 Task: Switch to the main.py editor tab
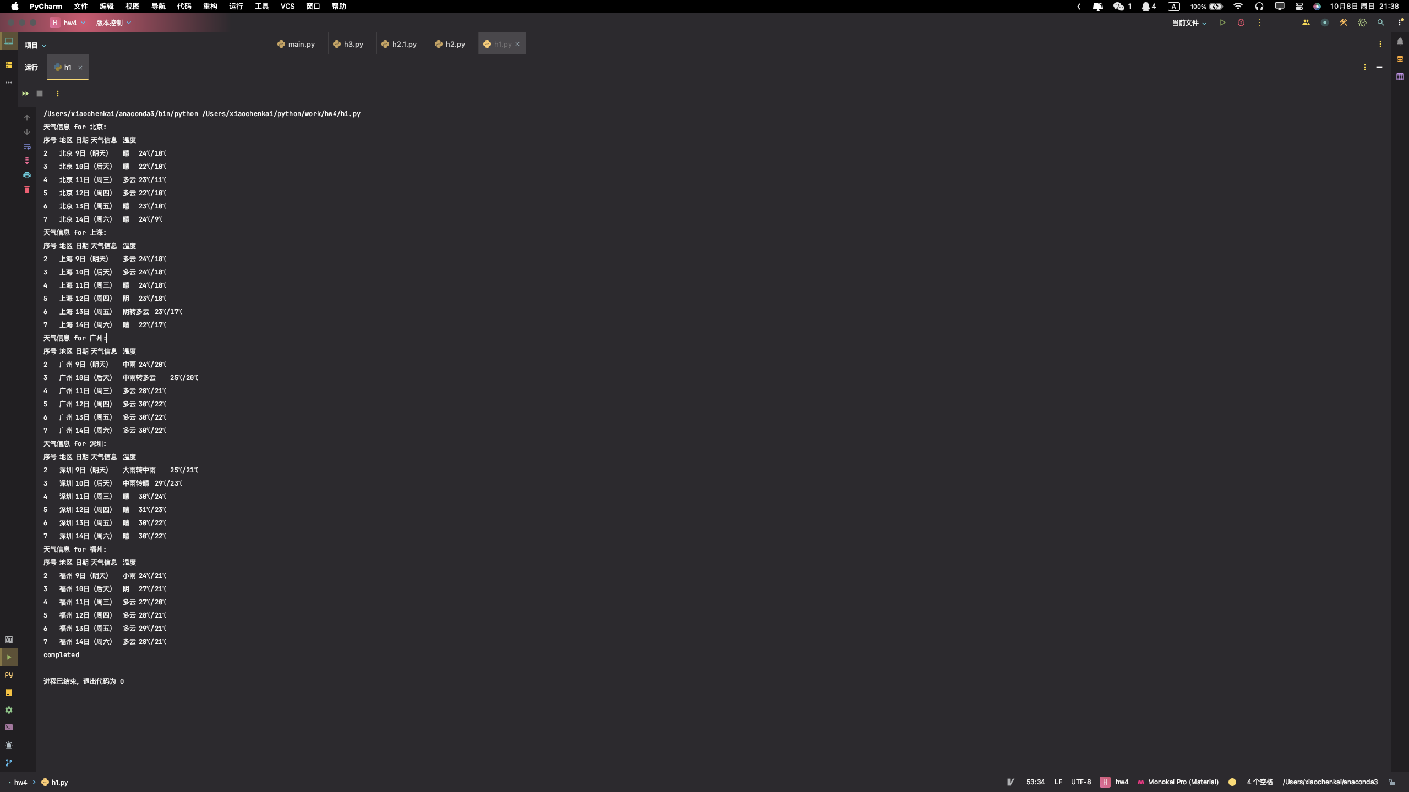(x=297, y=44)
